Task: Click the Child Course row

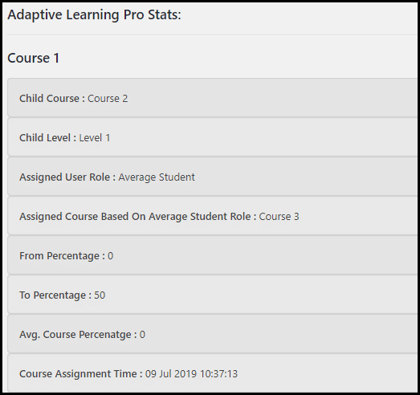Action: click(212, 98)
